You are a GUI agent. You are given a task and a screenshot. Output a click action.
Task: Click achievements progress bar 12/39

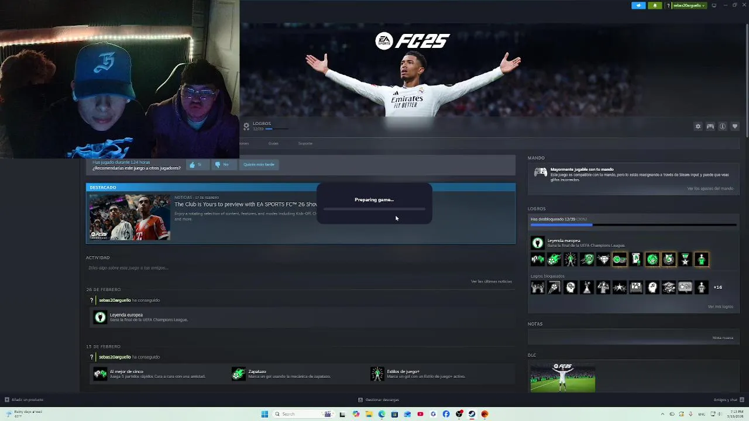(633, 225)
